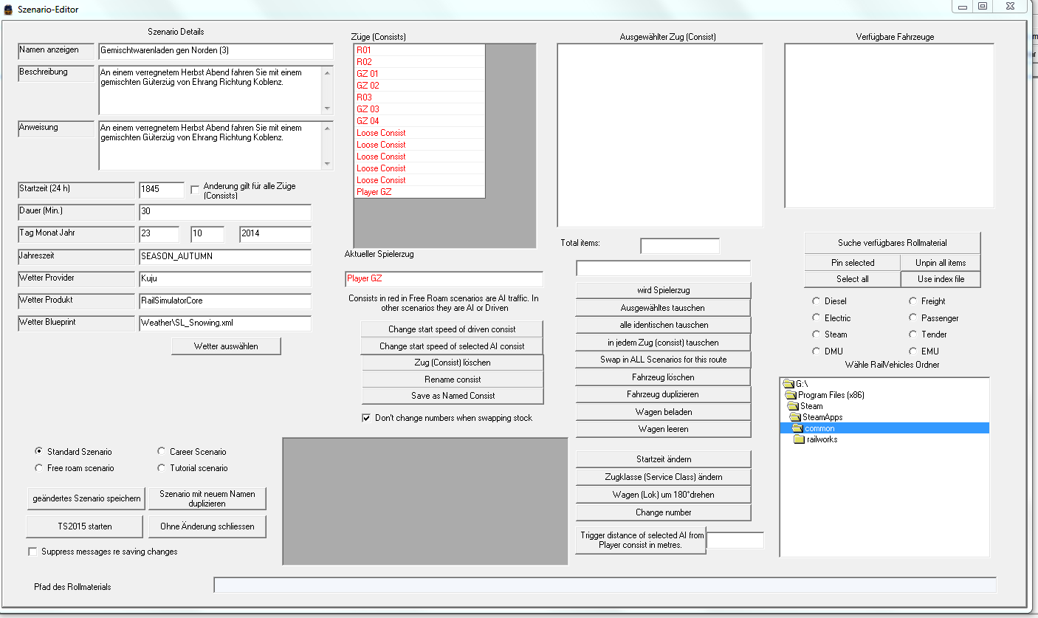Launch the game with 'TS2015 starten'
This screenshot has height=618, width=1038.
(x=85, y=526)
